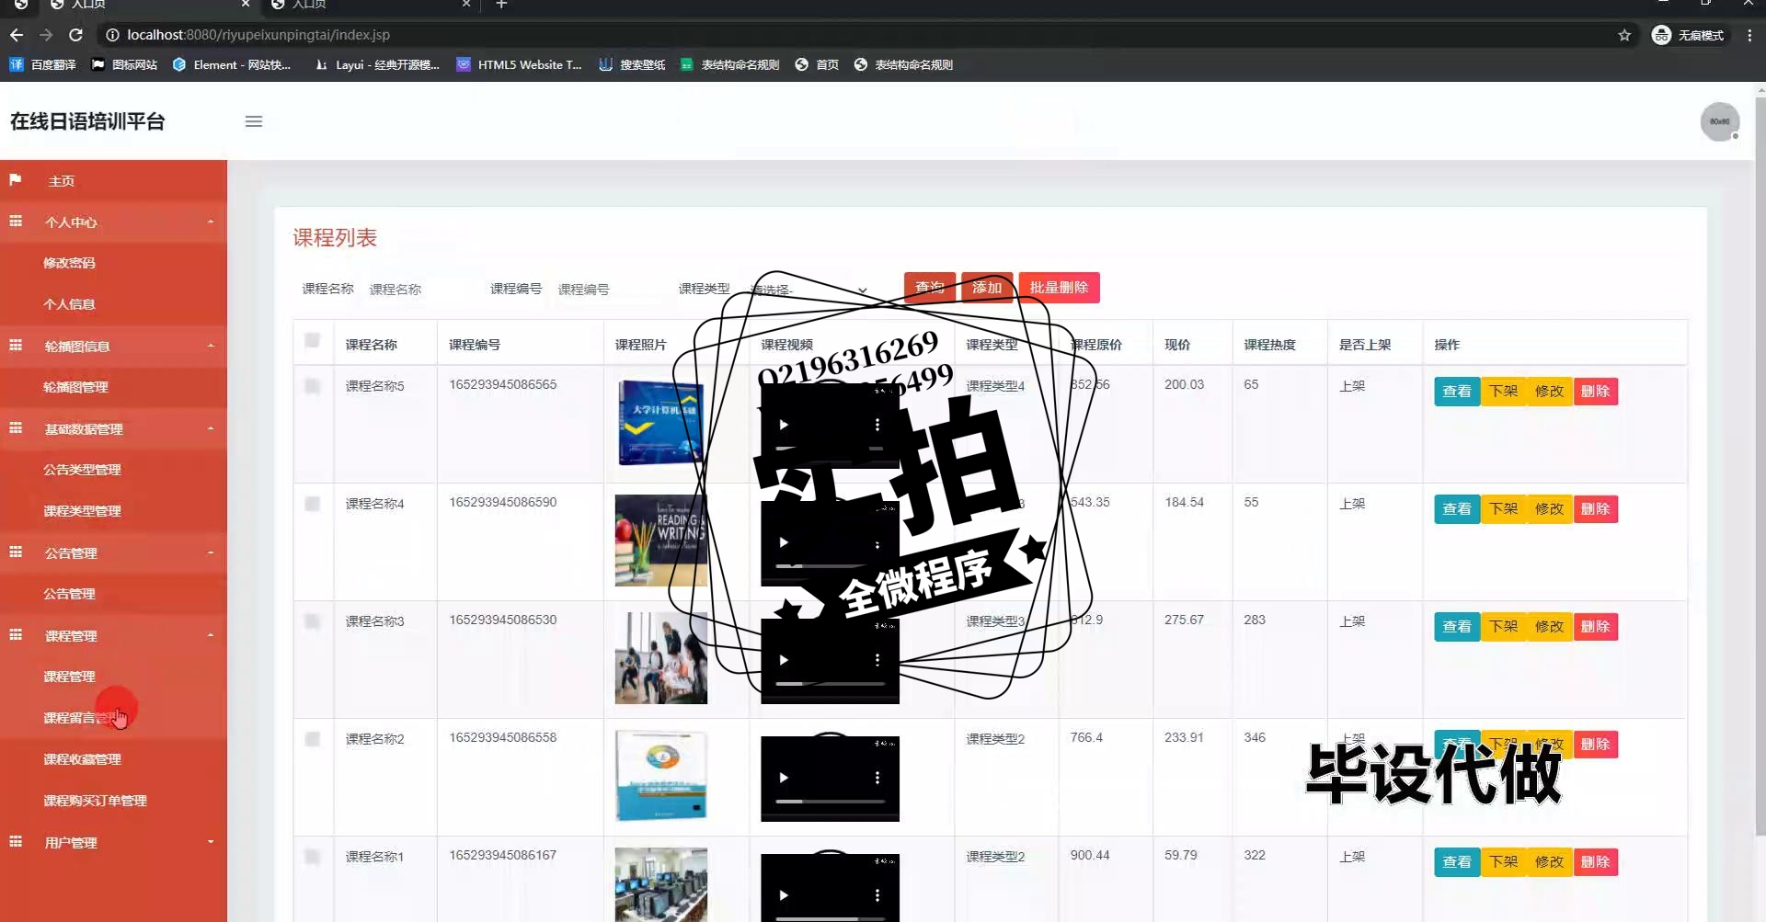
Task: Check the row checkbox for 课程名称3
Action: tap(313, 621)
